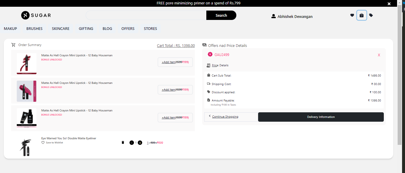The width and height of the screenshot is (405, 173).
Task: Open the MAKUP menu
Action: point(10,29)
